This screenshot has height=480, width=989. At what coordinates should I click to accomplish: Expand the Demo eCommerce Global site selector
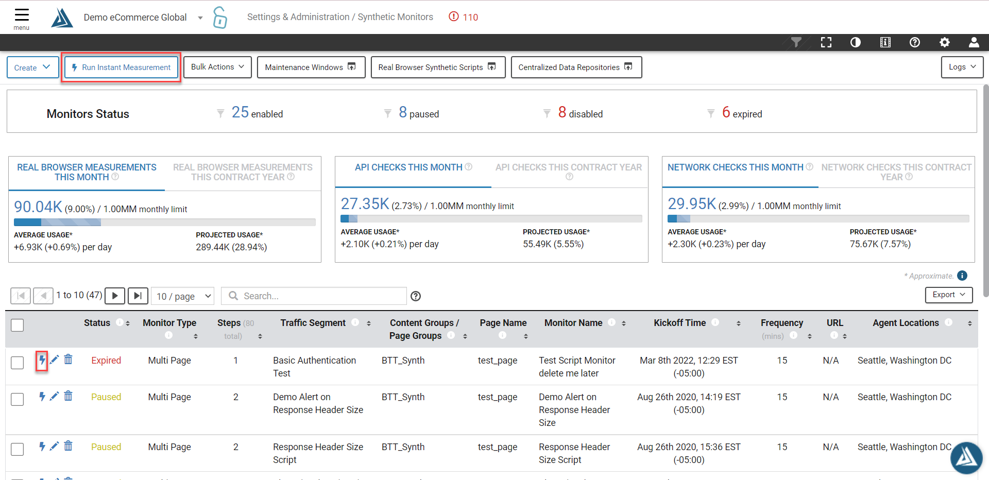[200, 18]
